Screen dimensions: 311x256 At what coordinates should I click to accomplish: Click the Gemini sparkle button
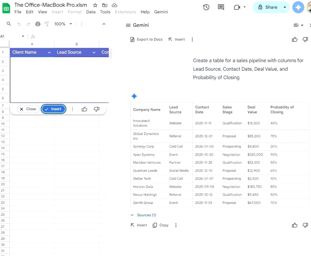click(x=298, y=7)
